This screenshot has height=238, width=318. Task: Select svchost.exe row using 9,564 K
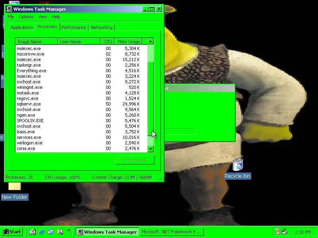point(81,109)
